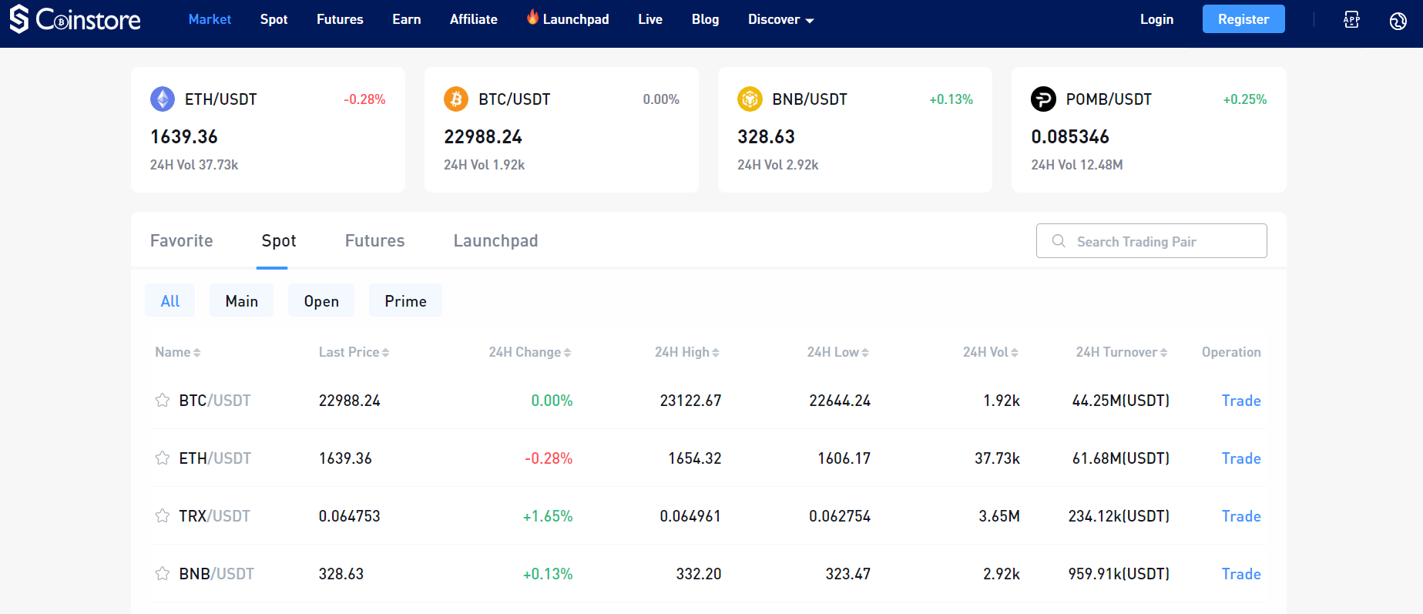
Task: Click the Coinstore logo
Action: [75, 19]
